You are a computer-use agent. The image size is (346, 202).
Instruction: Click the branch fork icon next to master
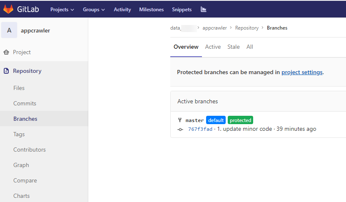pos(180,120)
